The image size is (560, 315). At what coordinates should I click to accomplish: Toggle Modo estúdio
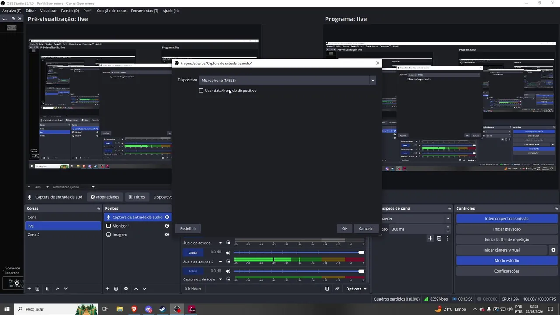[507, 260]
